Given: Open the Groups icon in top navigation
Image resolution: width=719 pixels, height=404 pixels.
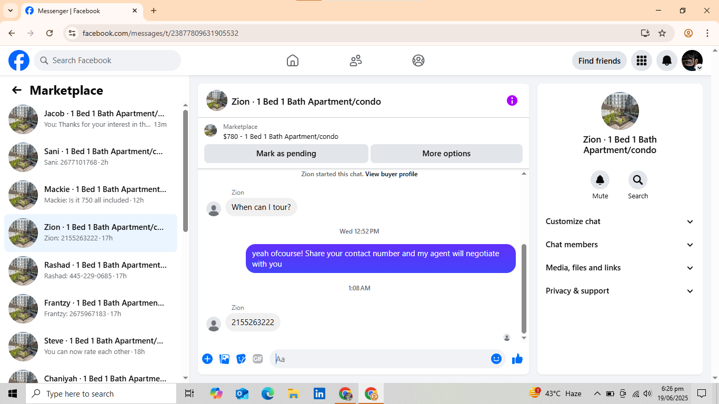Looking at the screenshot, I should click(x=418, y=60).
